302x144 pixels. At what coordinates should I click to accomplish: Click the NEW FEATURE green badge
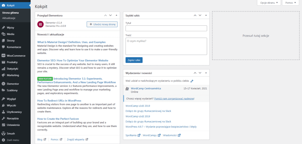(45, 79)
